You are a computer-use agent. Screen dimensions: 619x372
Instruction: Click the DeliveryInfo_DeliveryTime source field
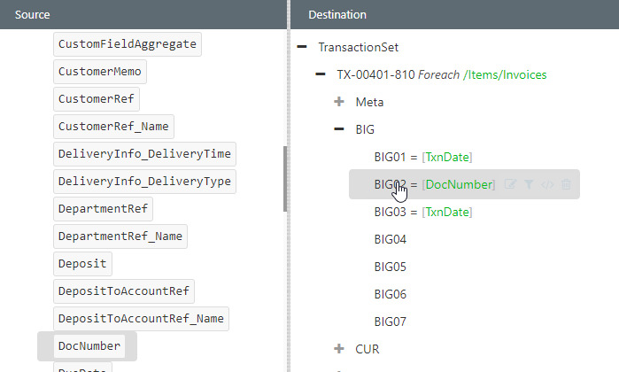point(144,153)
